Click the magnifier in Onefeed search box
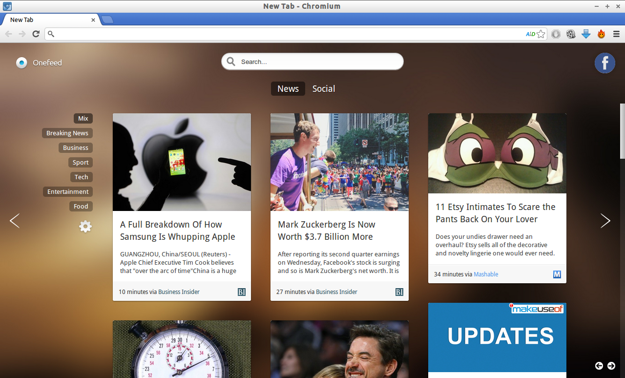 click(231, 62)
